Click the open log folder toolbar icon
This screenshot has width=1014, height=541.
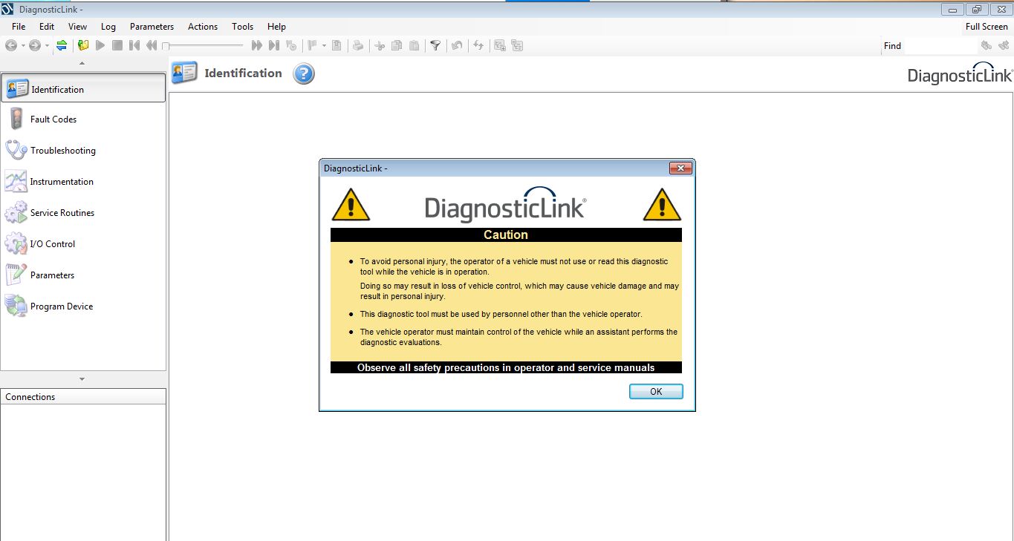[x=83, y=45]
